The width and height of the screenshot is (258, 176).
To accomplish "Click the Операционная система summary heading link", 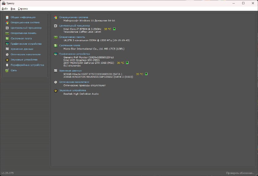I will coord(74,17).
